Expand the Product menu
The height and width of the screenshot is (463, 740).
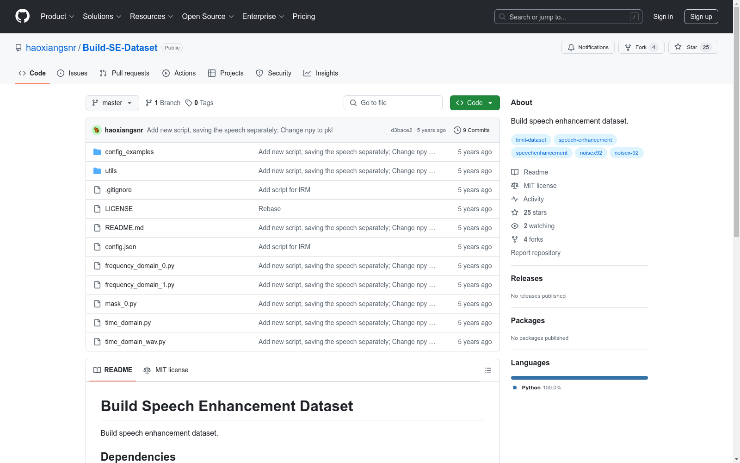[57, 16]
